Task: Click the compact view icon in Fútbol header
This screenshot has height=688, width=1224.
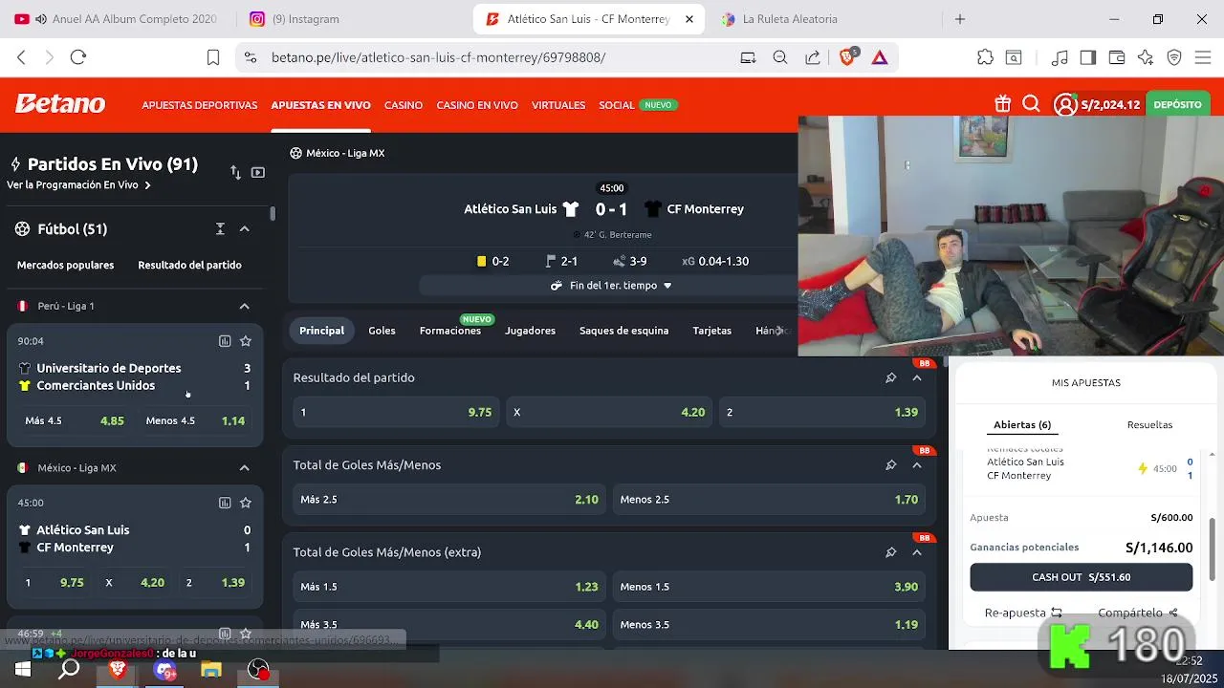Action: 220,228
